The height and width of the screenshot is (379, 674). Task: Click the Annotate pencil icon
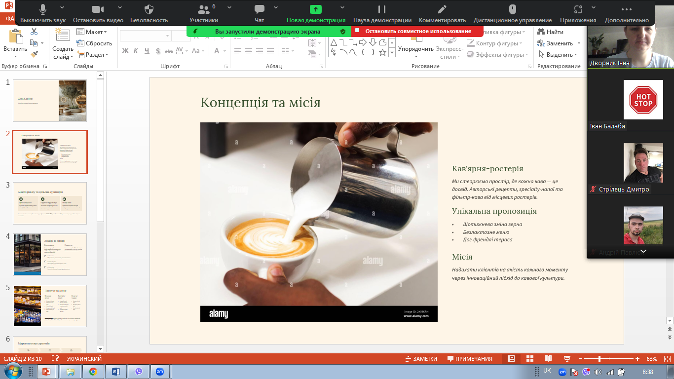coord(442,10)
